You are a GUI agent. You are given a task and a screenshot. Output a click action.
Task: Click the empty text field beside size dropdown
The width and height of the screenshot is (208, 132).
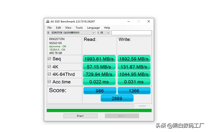(132, 33)
